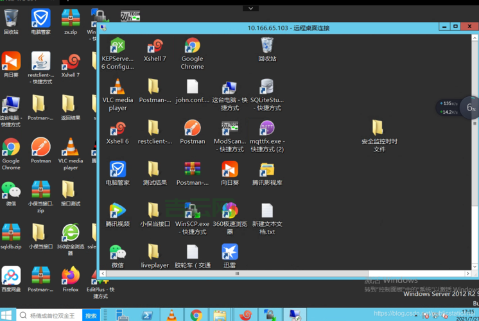Open 新建文本文档.txt file
This screenshot has height=321, width=479.
[267, 211]
